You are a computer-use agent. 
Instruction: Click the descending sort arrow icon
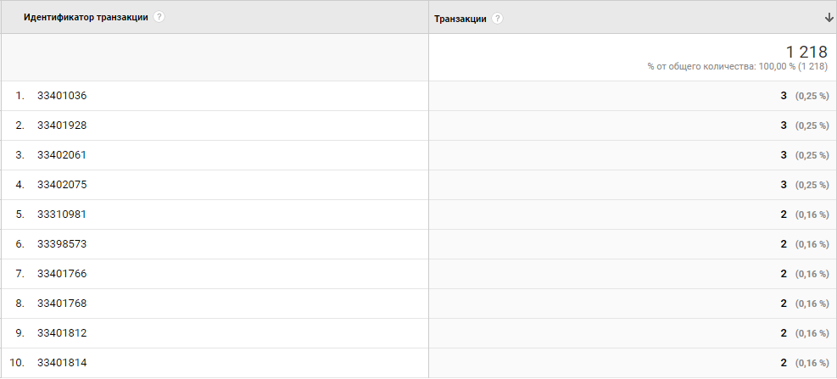click(x=828, y=18)
